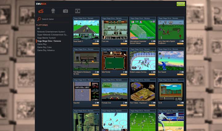Open Tom Mason's Dinosaurs for Hire thumbnail

click(x=86, y=61)
